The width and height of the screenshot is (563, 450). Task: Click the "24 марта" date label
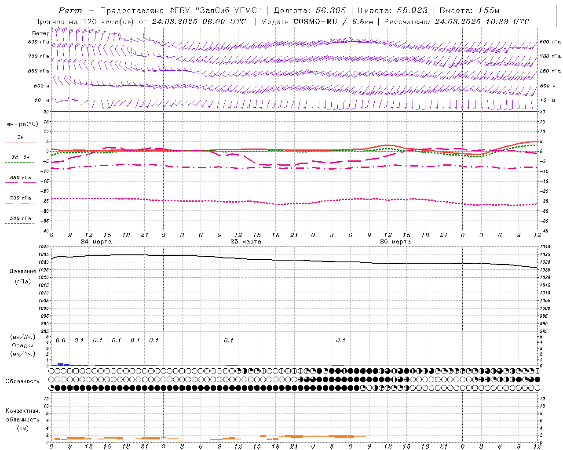coord(96,242)
